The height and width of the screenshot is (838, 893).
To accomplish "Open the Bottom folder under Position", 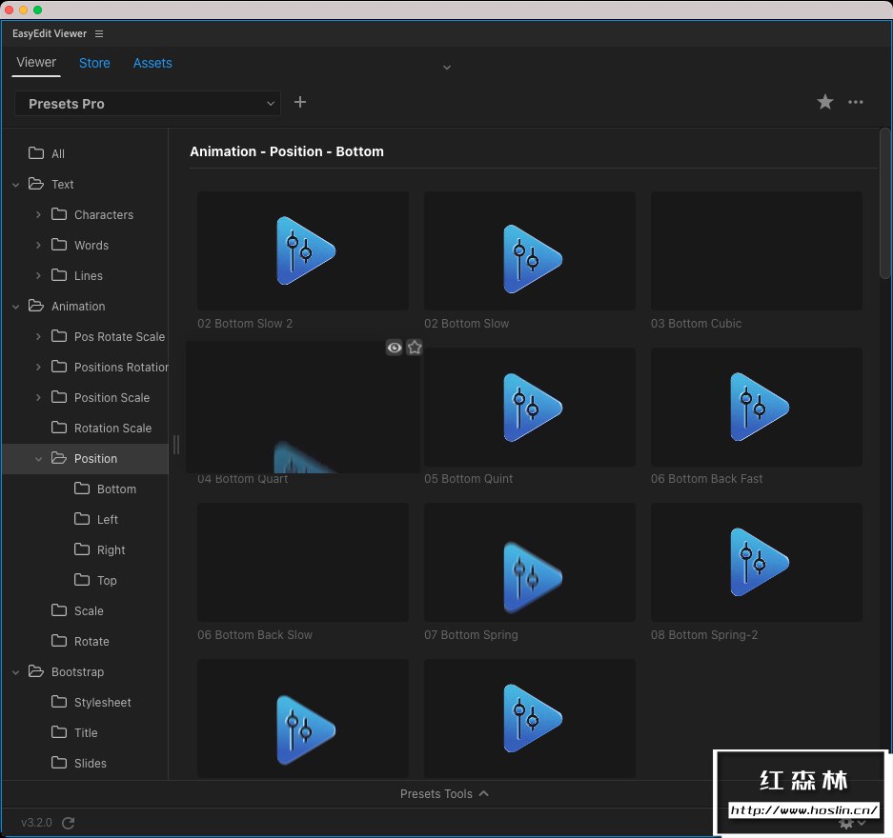I will [116, 489].
